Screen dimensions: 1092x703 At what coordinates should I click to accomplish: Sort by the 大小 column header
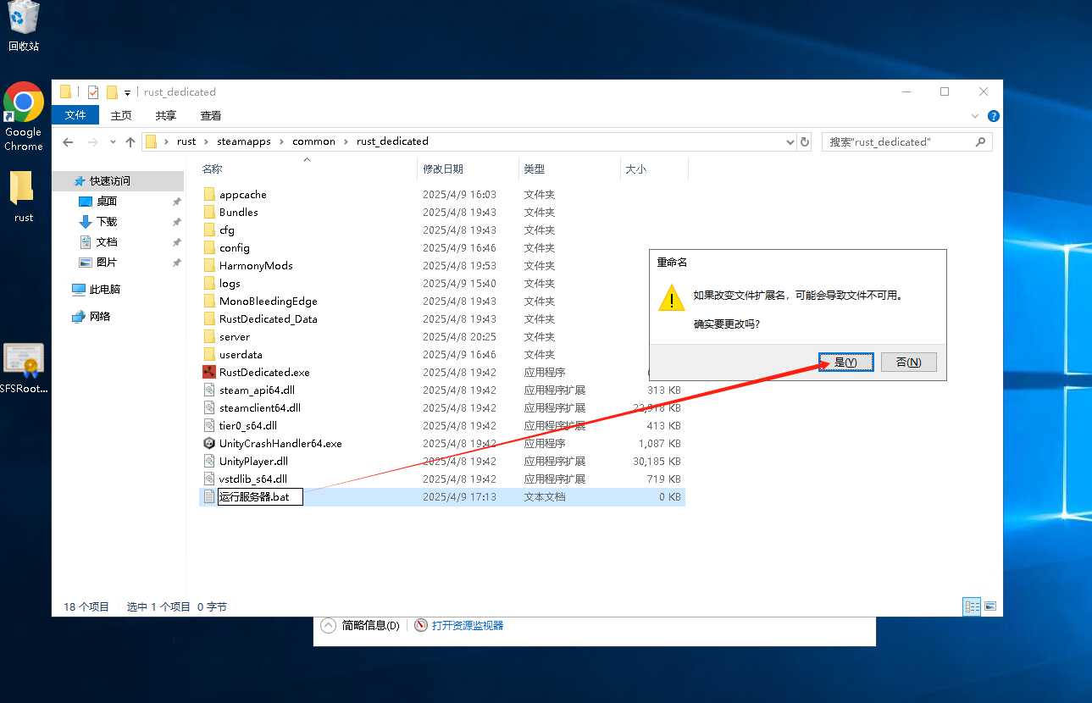[x=654, y=169]
